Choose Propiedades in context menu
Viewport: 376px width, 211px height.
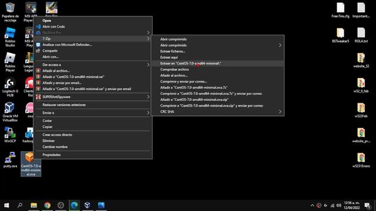(x=93, y=155)
